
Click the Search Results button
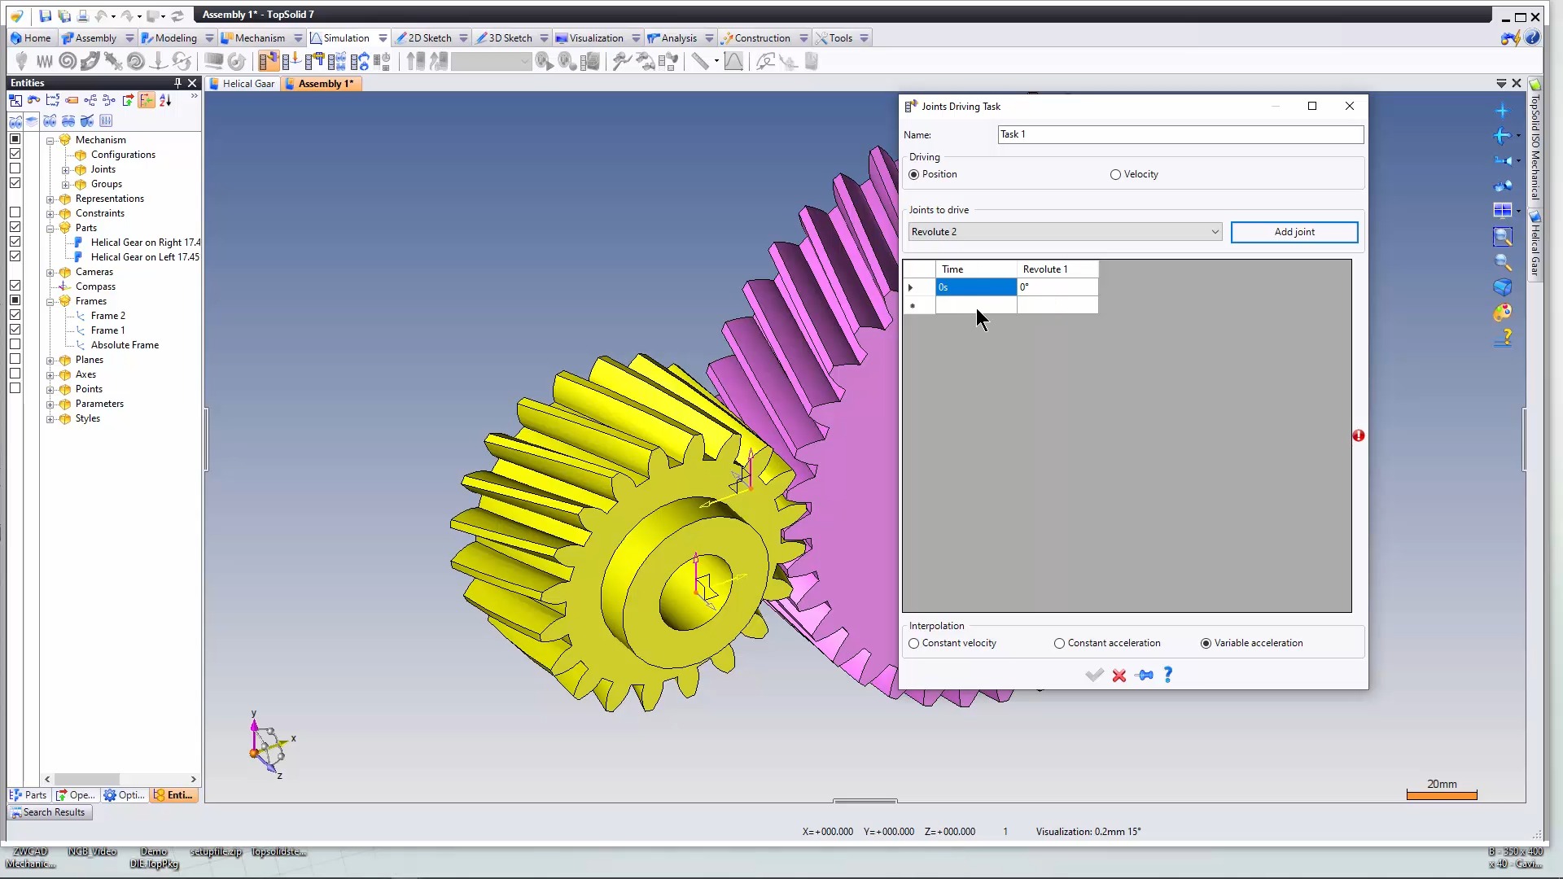point(49,812)
